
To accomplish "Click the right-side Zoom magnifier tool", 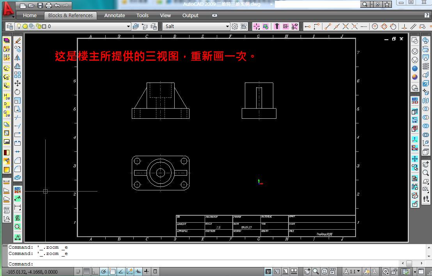I will tap(426, 173).
